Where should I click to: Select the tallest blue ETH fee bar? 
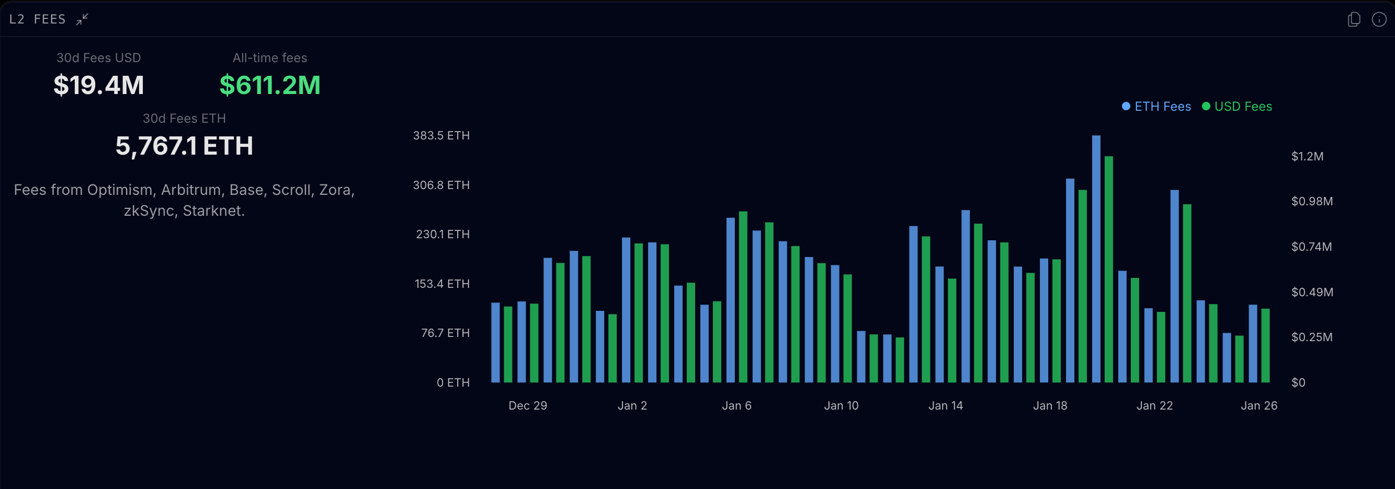(x=1096, y=259)
